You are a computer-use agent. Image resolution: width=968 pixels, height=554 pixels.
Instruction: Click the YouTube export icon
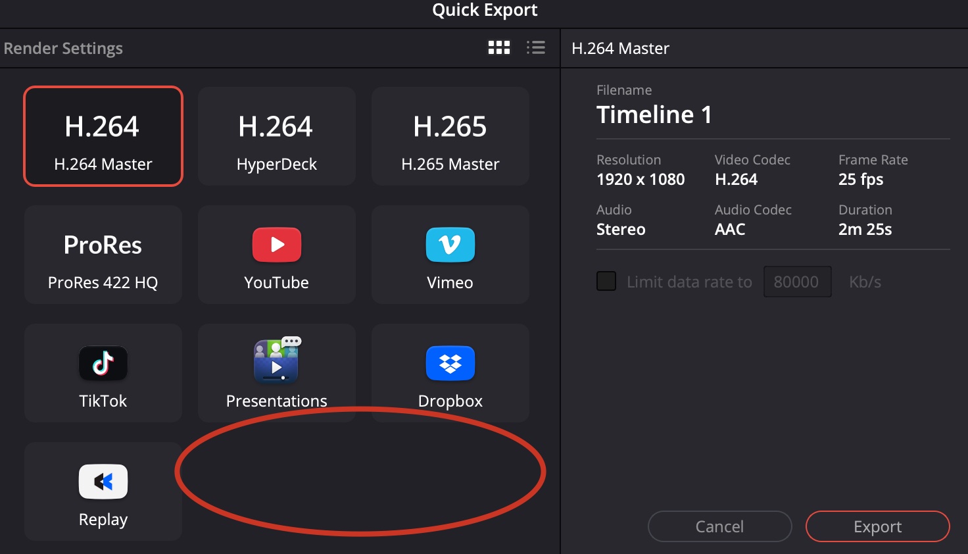tap(277, 245)
